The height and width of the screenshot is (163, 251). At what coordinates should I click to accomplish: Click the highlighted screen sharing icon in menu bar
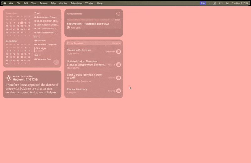(203, 3)
